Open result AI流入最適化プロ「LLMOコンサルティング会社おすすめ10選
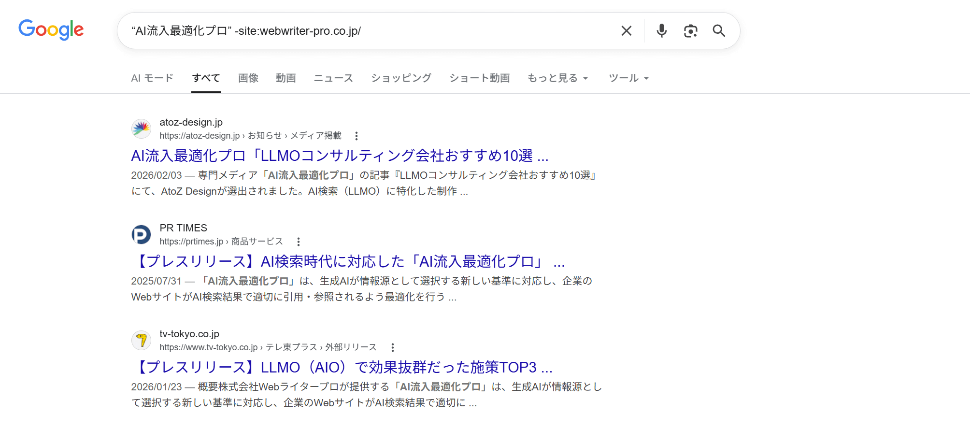970x429 pixels. [340, 156]
